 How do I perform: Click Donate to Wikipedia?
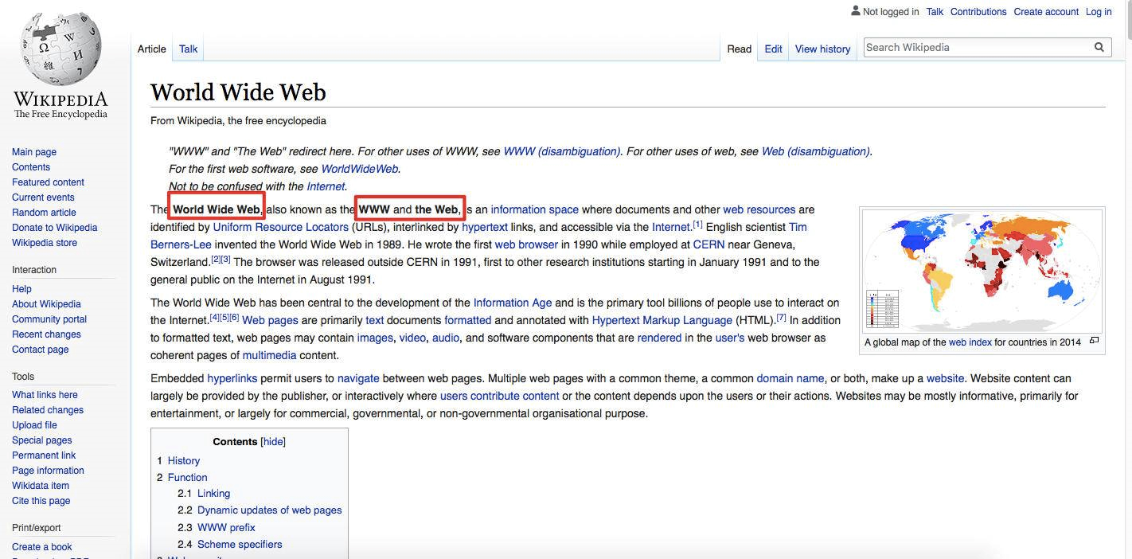[54, 228]
